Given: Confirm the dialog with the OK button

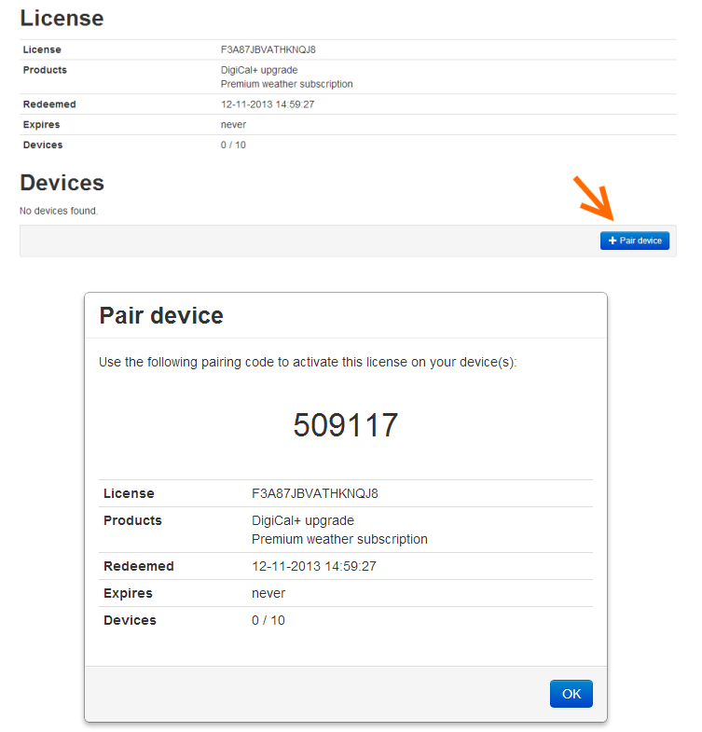Looking at the screenshot, I should [571, 694].
